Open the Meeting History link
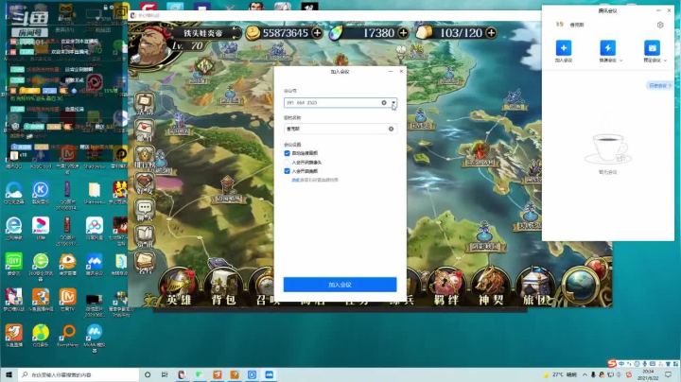The width and height of the screenshot is (681, 382). click(660, 85)
